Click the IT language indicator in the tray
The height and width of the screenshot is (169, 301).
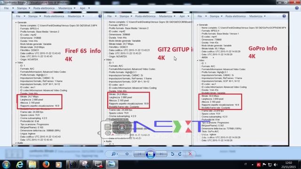(246, 164)
